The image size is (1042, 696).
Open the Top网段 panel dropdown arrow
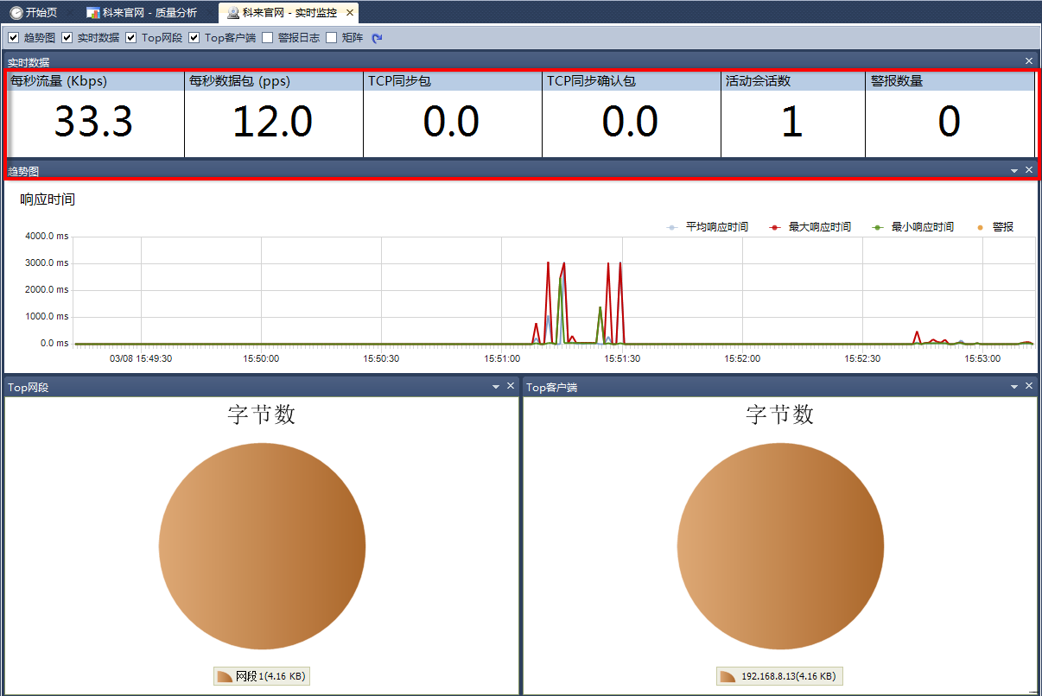(496, 387)
